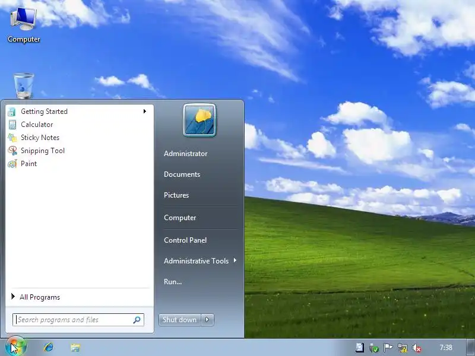Open Documents from Start menu
Viewport: 475px width, 356px height.
coord(182,174)
